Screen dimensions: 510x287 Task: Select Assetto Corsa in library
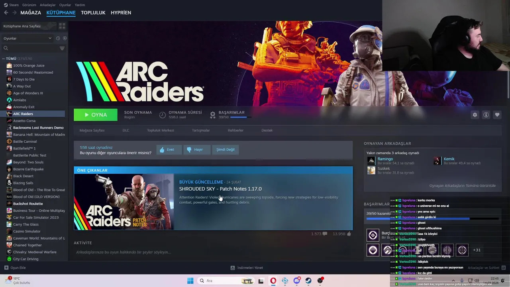24,121
